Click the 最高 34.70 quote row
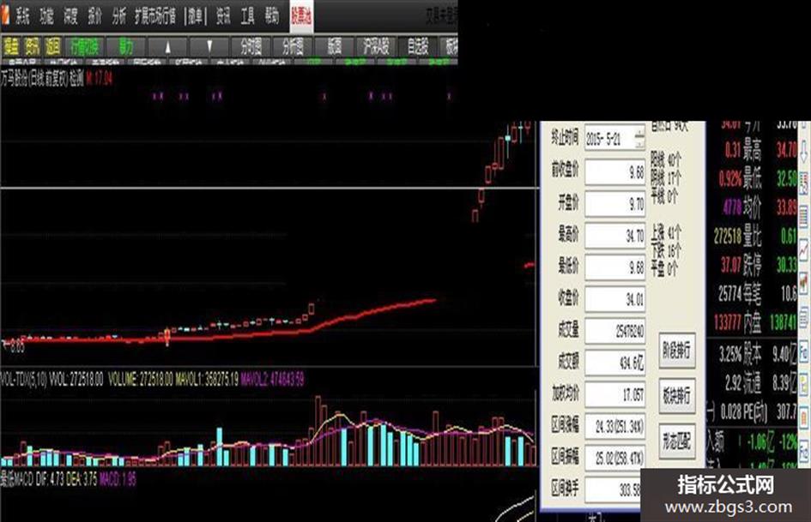Screen dimensions: 811x522 [770, 150]
